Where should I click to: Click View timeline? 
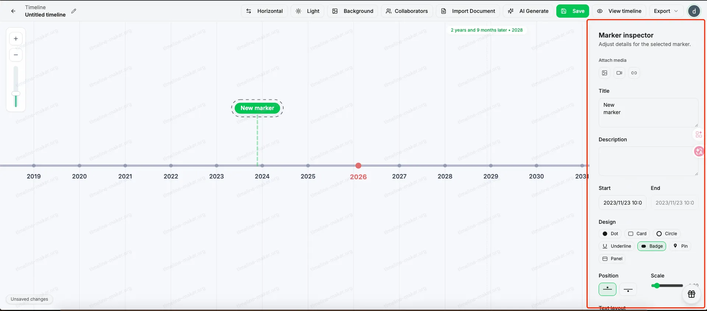619,11
